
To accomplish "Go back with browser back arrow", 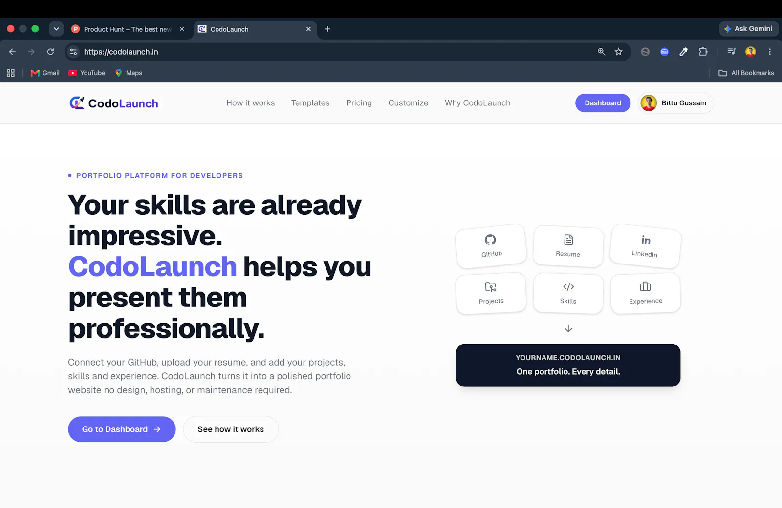I will (x=12, y=52).
